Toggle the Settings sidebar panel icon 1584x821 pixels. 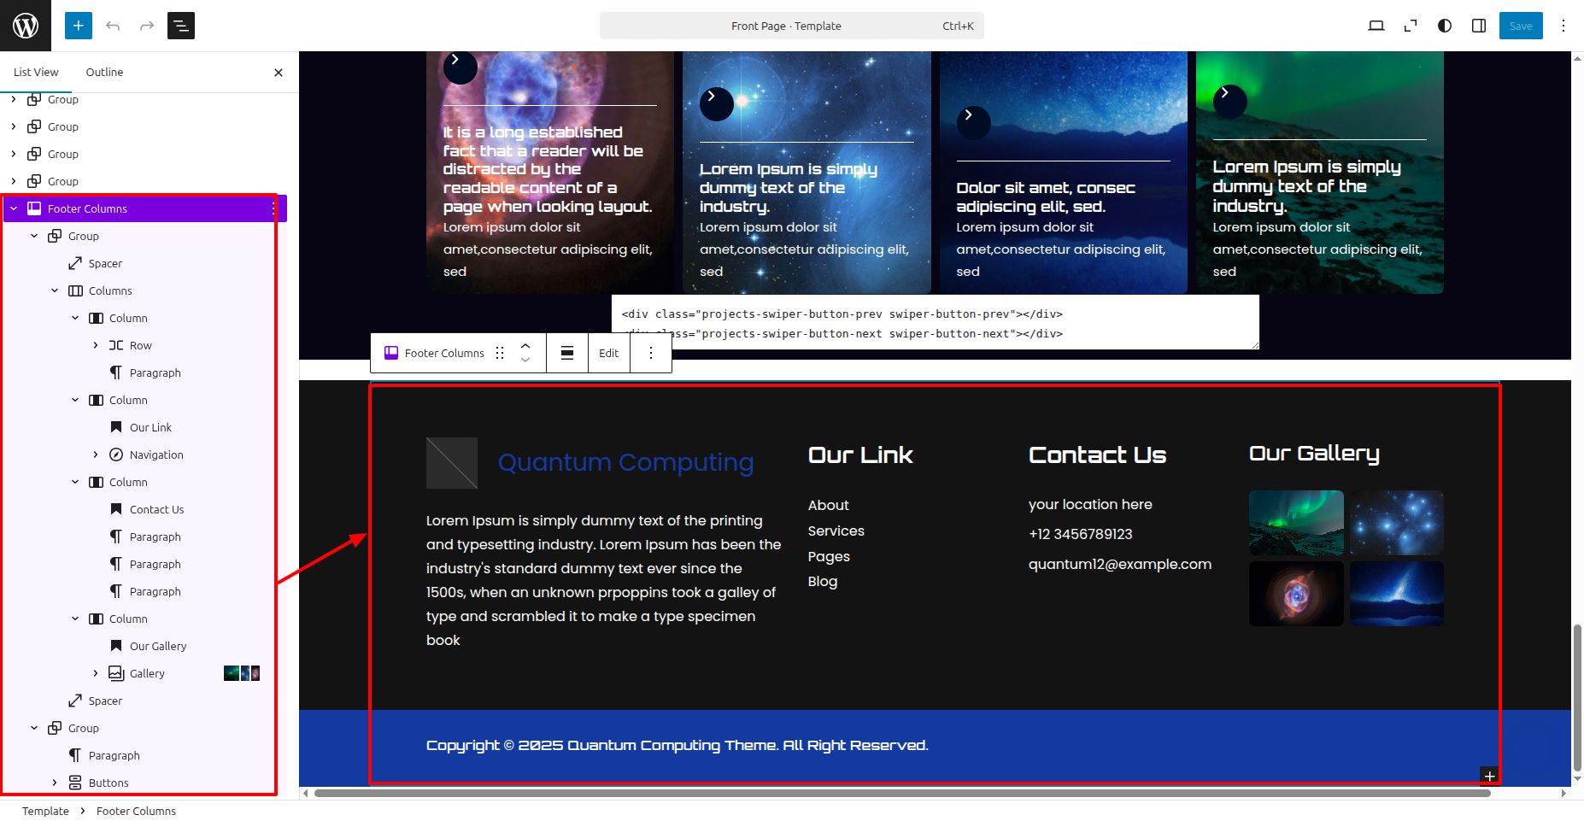point(1479,26)
